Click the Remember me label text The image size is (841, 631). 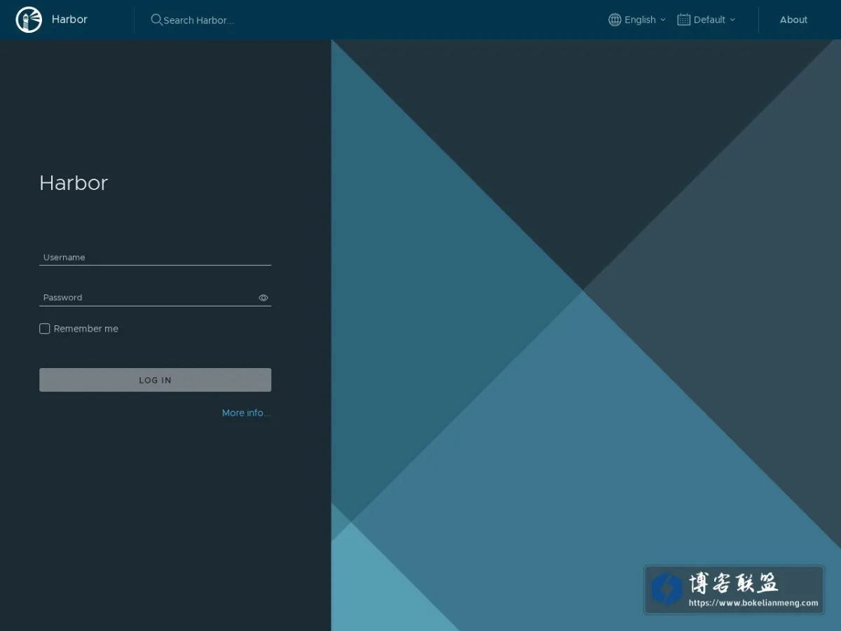point(86,329)
